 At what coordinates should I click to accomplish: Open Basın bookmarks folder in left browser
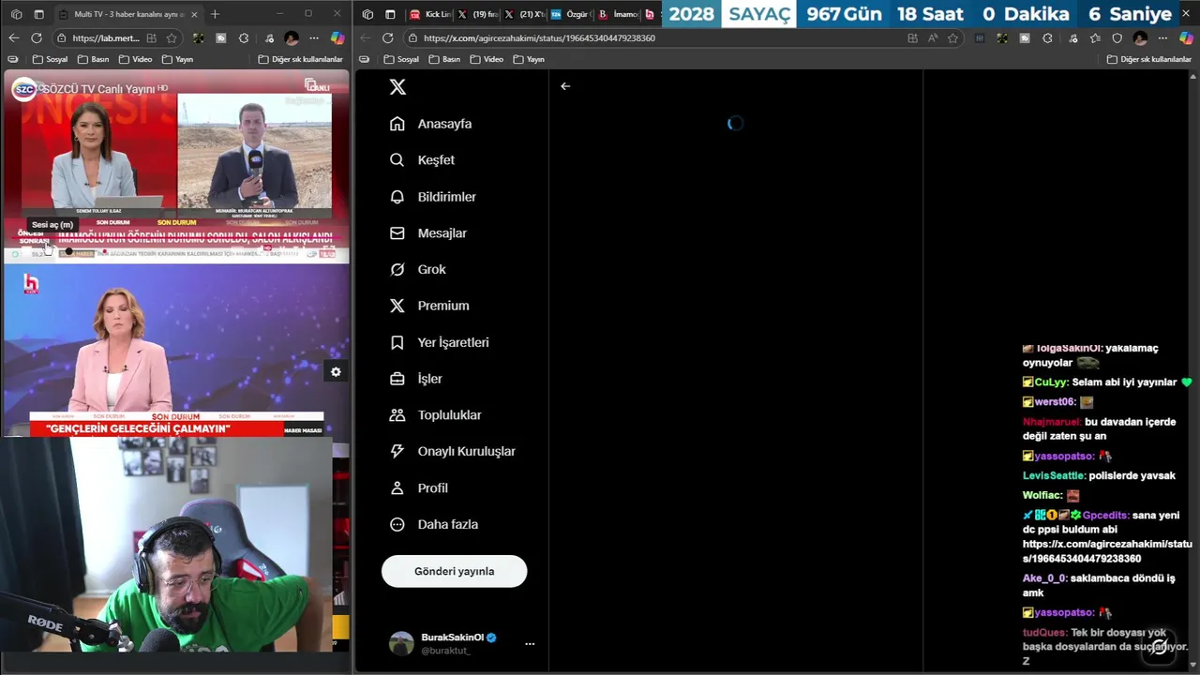point(93,59)
